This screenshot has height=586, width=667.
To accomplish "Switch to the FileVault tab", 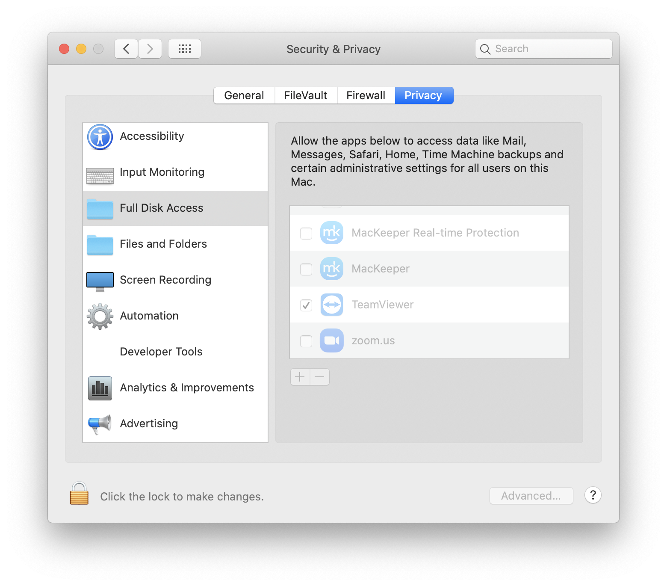I will [x=306, y=95].
